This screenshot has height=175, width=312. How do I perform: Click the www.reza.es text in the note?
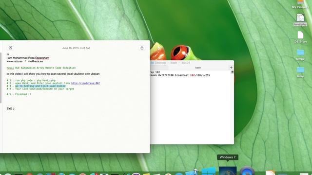(x=14, y=61)
